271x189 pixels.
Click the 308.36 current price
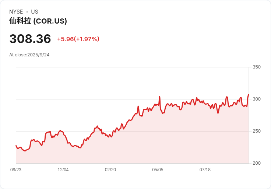30,39
